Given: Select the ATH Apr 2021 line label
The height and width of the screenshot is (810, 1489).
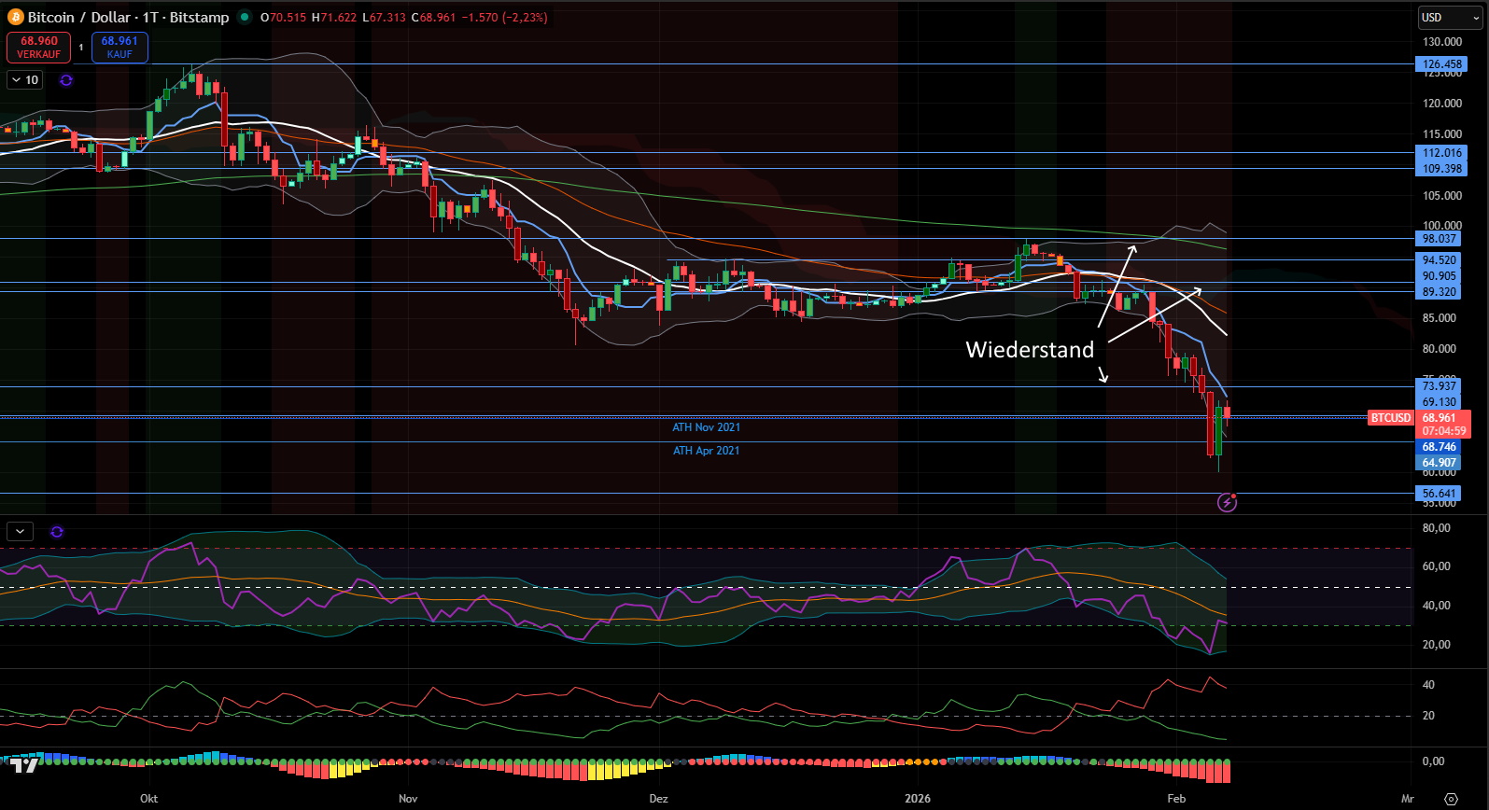Looking at the screenshot, I should (706, 451).
